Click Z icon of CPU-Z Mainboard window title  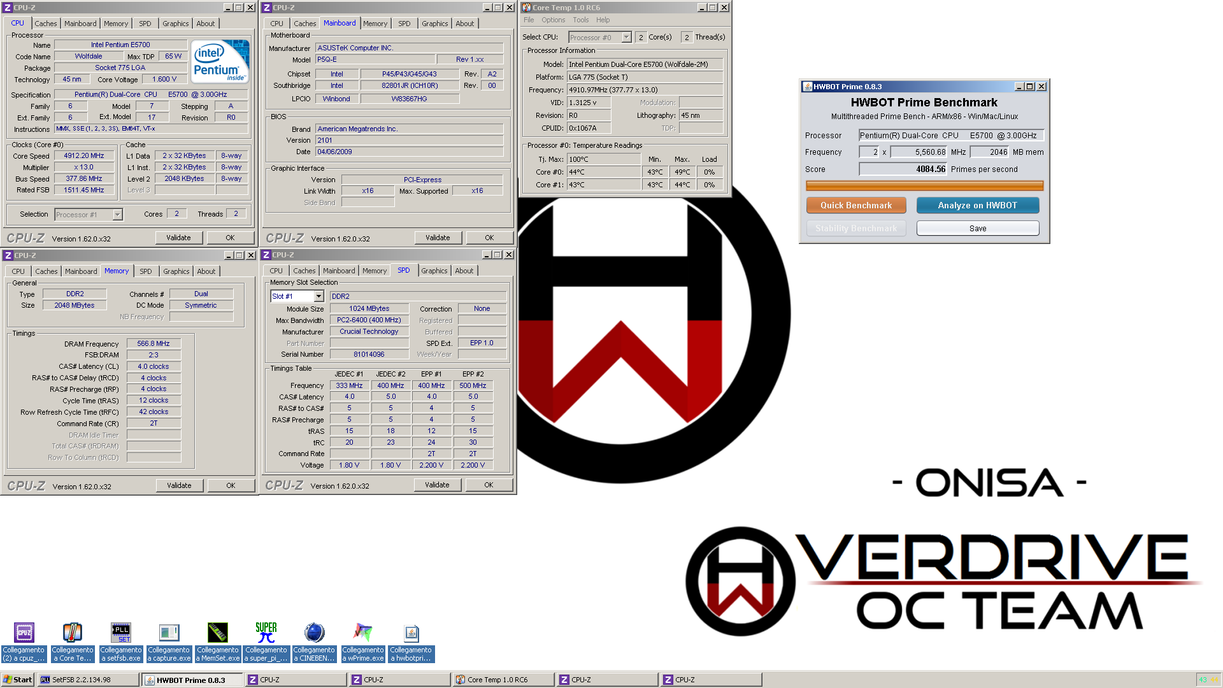point(267,8)
